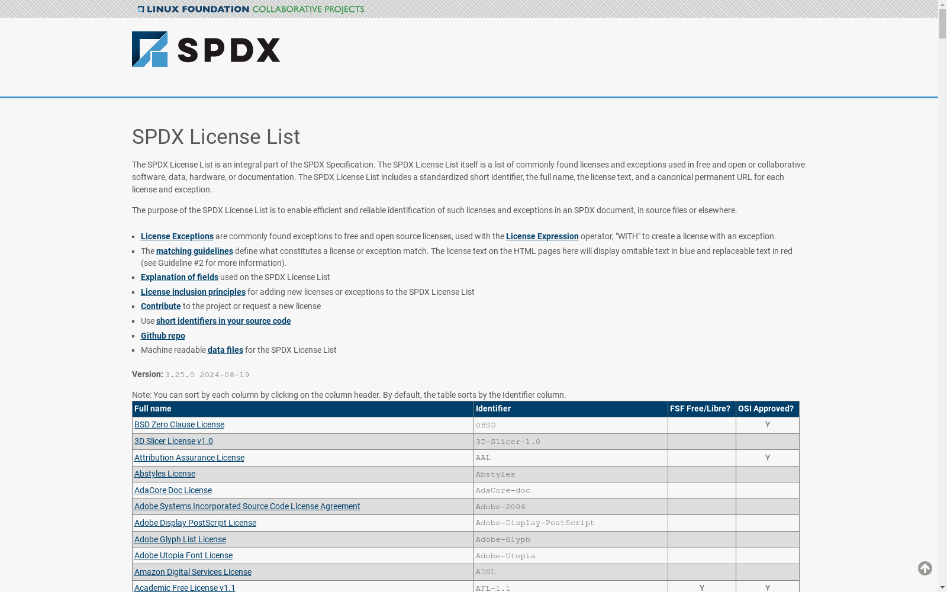Sort by OSI Approved? column header
Screen dimensions: 947x592
tap(768, 409)
